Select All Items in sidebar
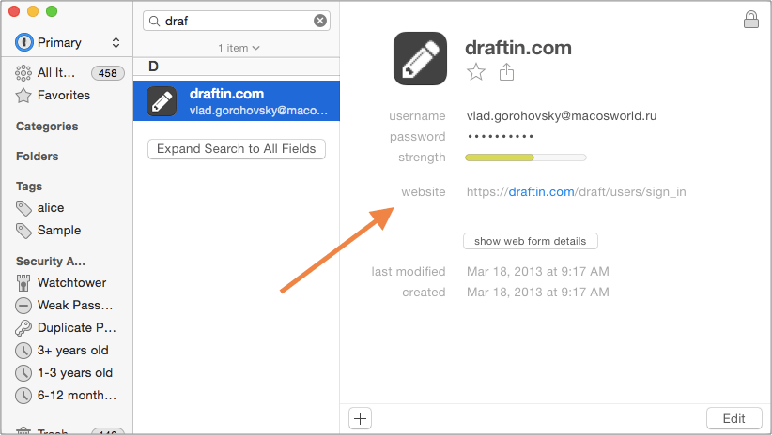Screen dimensions: 772x435 [x=69, y=73]
